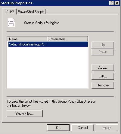Switch to the PowerShell Scripts tab
This screenshot has width=121, height=134.
tap(31, 12)
